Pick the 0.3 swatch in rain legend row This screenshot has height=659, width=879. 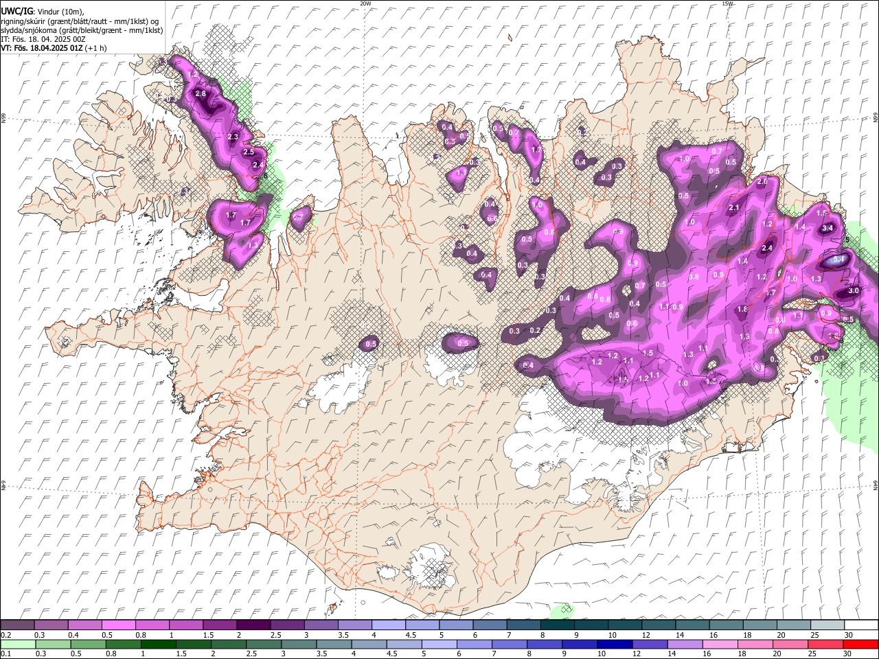point(53,644)
